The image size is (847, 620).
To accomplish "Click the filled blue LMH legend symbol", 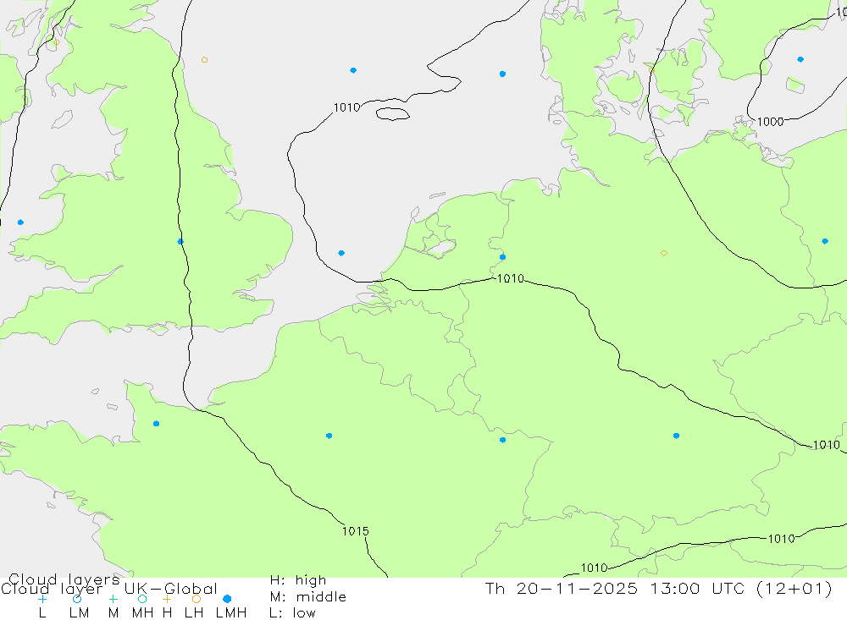I will coord(227,599).
